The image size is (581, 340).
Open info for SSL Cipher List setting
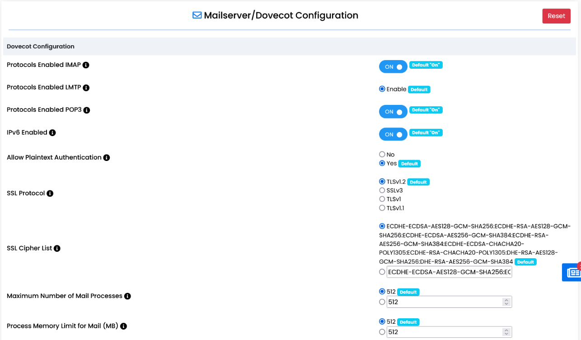[x=56, y=248]
